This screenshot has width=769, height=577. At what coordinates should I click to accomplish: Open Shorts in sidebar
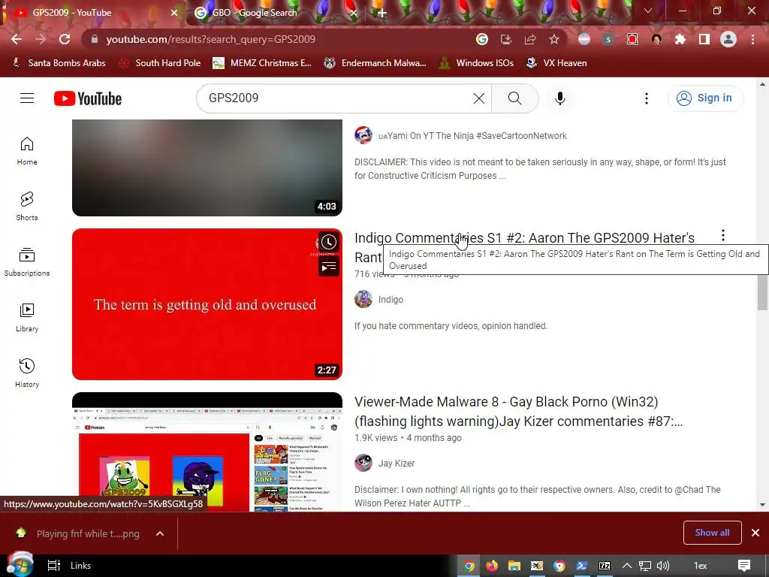[x=27, y=206]
